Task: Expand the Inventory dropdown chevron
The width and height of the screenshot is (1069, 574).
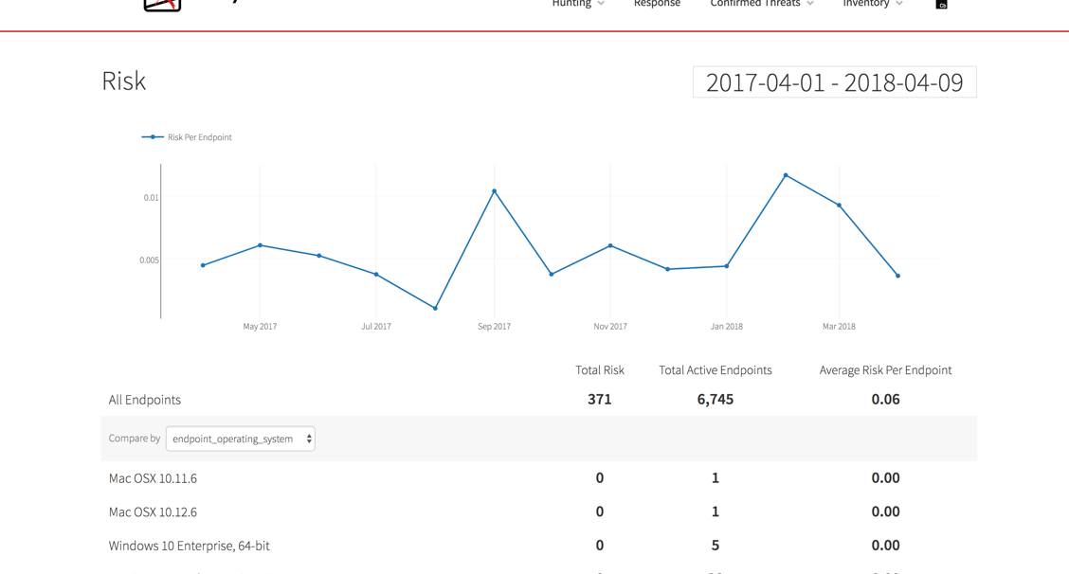Action: point(899,5)
